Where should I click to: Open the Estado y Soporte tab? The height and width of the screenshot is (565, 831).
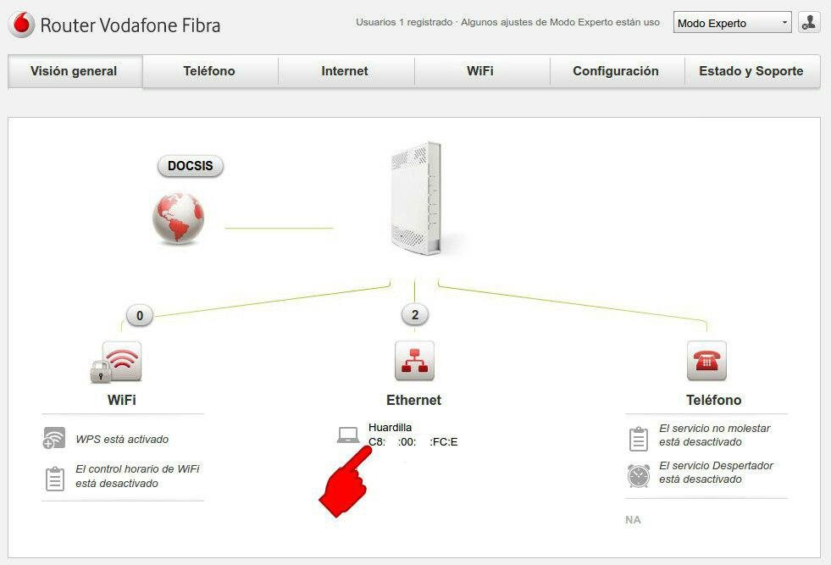[x=752, y=71]
